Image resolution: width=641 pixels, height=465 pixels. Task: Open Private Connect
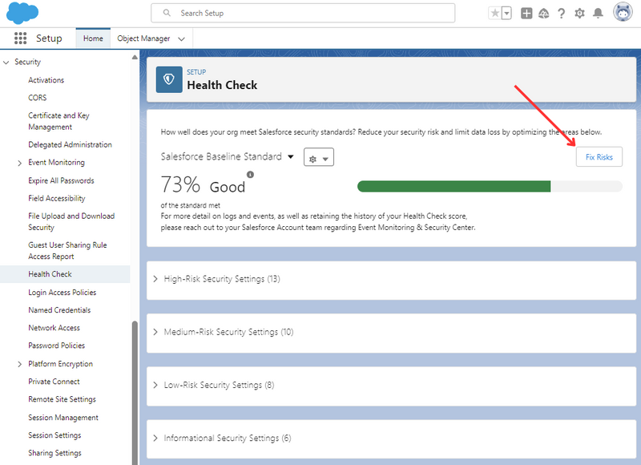[54, 382]
